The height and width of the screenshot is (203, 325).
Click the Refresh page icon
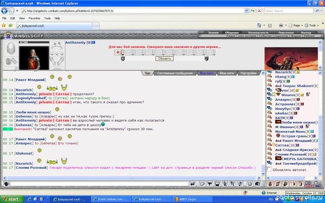click(x=252, y=11)
